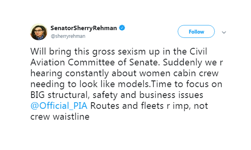The height and width of the screenshot is (150, 251).
Task: Open the @Official_PIA mention link
Action: click(59, 106)
